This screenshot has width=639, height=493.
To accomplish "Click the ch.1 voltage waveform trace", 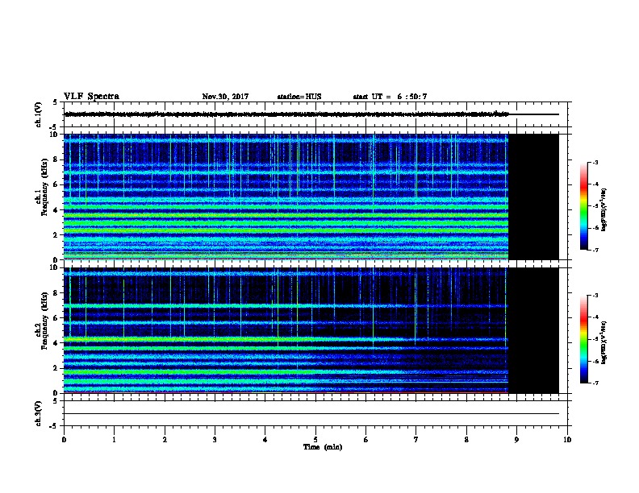I will [x=286, y=114].
